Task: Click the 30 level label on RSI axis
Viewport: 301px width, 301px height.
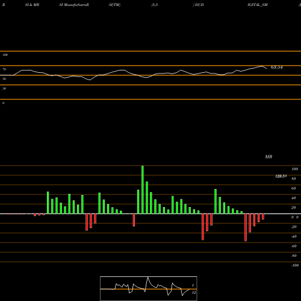Action: (4, 88)
